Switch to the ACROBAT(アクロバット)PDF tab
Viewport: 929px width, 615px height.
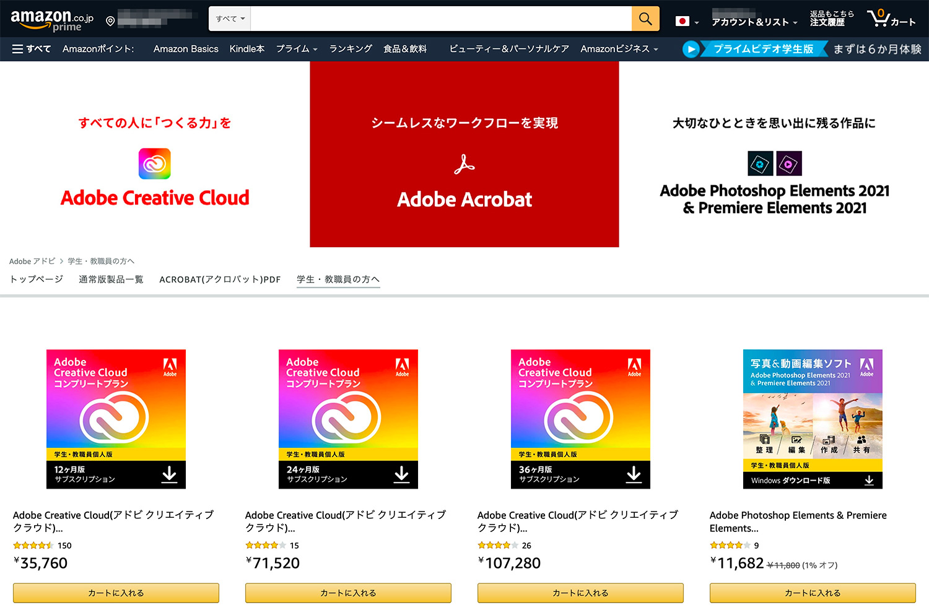pos(220,279)
